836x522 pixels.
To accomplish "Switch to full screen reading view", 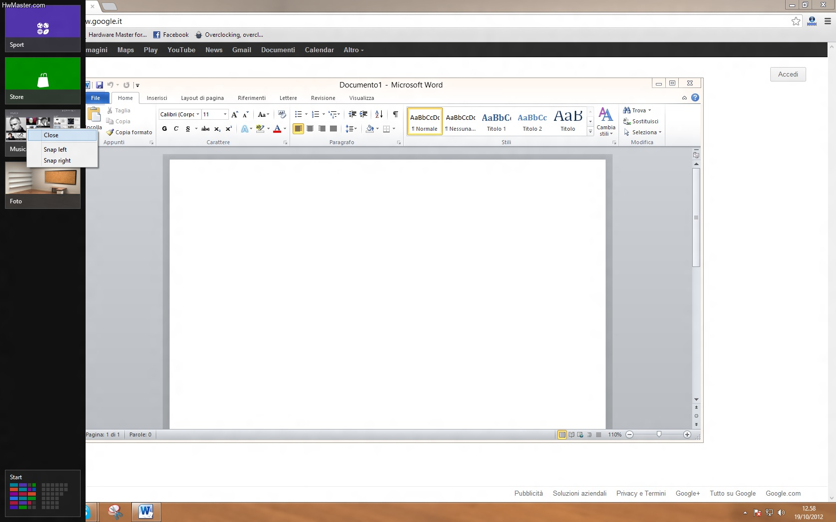I will [x=571, y=435].
